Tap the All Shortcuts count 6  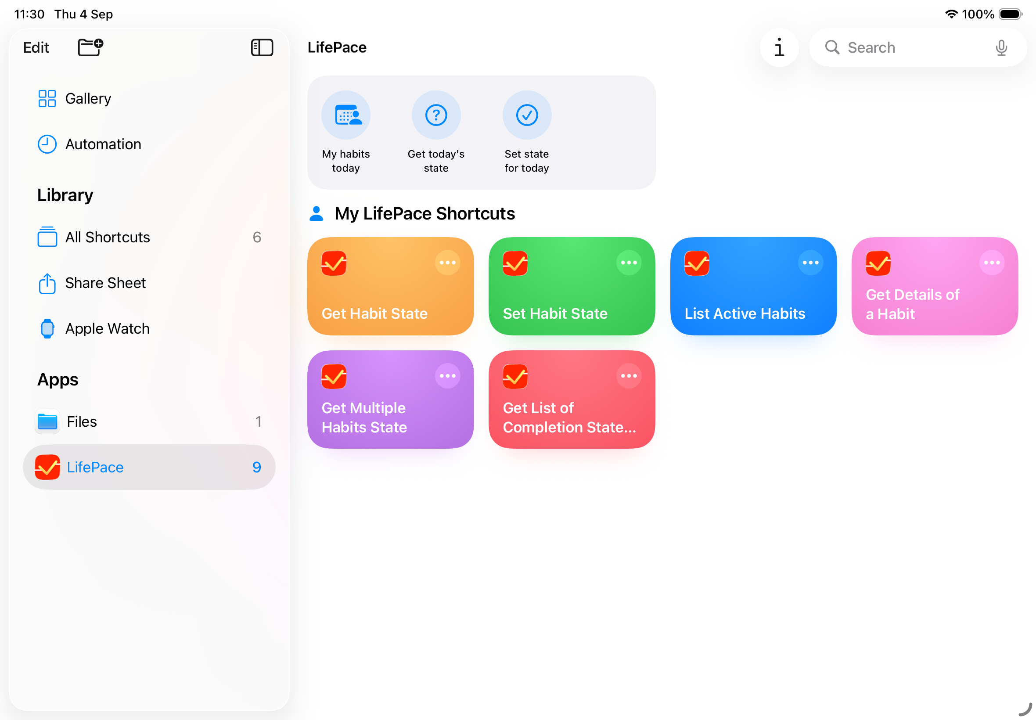257,238
